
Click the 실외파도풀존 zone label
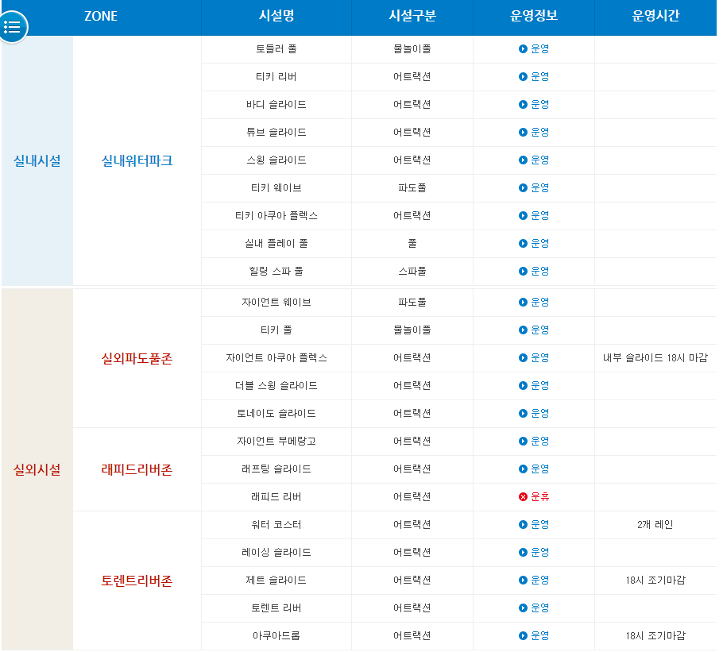click(x=137, y=358)
